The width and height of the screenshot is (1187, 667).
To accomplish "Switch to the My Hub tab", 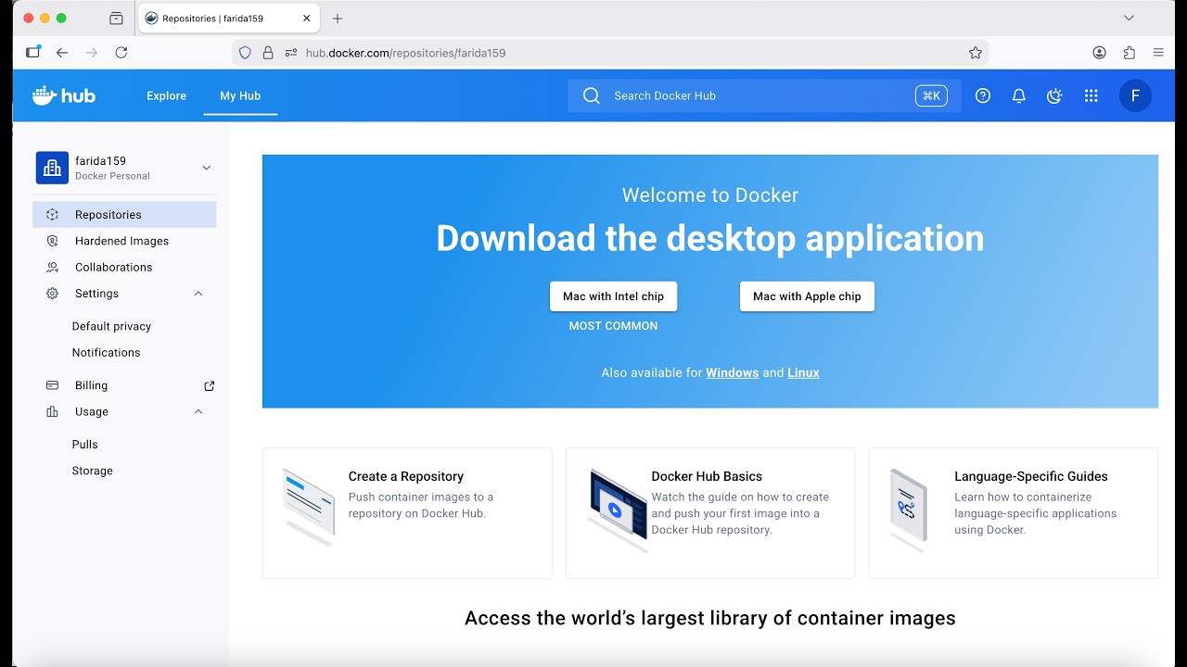I will 240,95.
